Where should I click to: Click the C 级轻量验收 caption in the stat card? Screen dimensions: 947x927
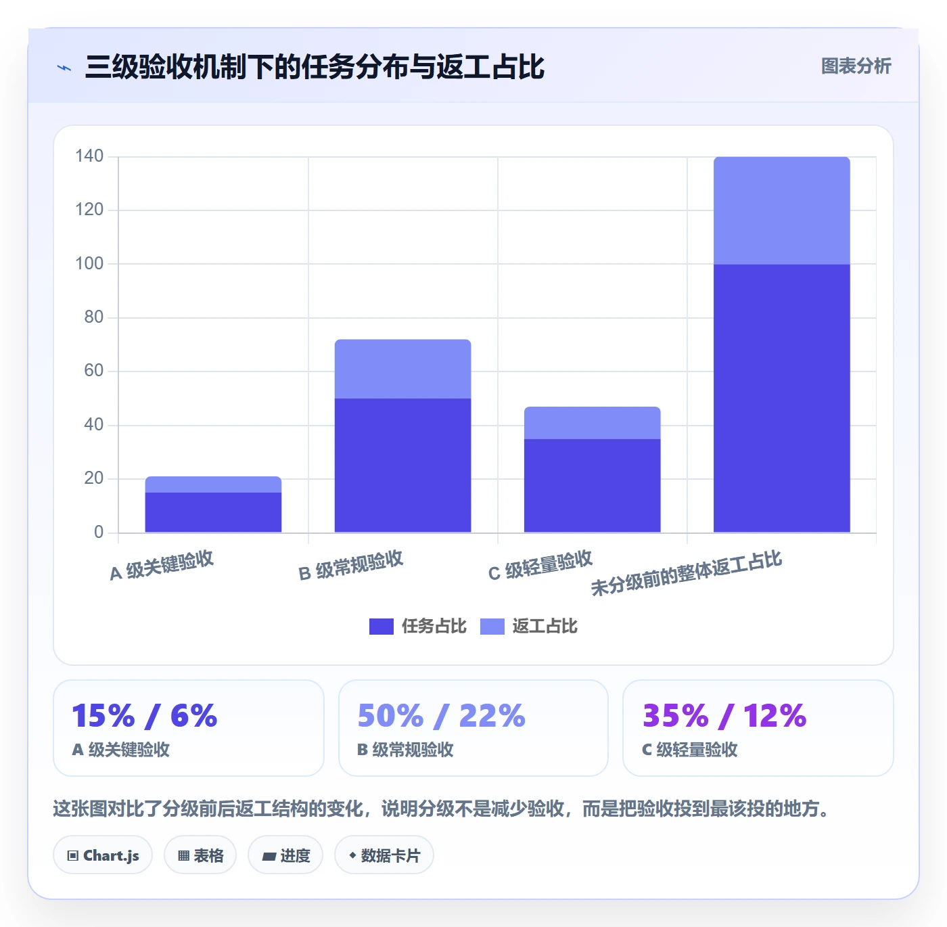click(689, 750)
